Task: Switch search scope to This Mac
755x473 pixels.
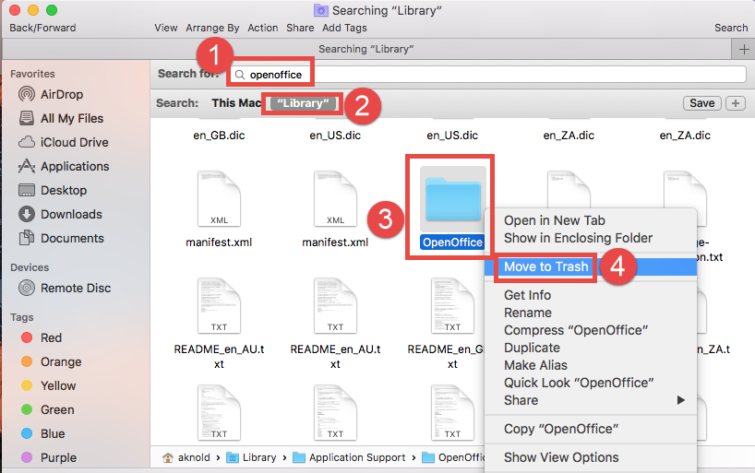Action: click(x=236, y=103)
